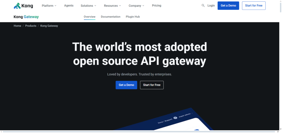Screen dimensions: 282x133
Task: Click the 'Loved by developers' tagline
Action: click(140, 74)
